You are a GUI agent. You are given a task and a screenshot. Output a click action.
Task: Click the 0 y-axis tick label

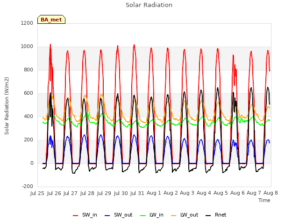point(32,163)
